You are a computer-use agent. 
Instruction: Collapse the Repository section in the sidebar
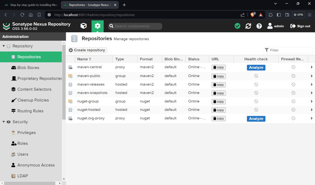[4, 46]
